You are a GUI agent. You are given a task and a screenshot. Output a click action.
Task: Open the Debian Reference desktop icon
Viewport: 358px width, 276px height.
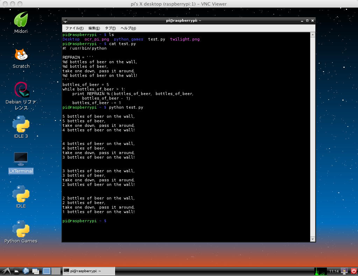(x=21, y=90)
